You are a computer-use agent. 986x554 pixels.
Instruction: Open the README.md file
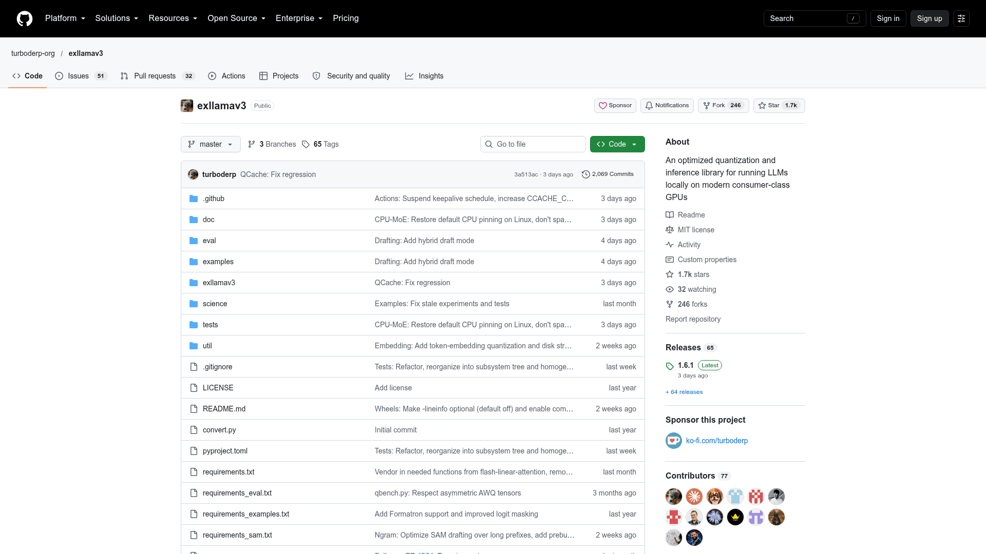coord(224,409)
